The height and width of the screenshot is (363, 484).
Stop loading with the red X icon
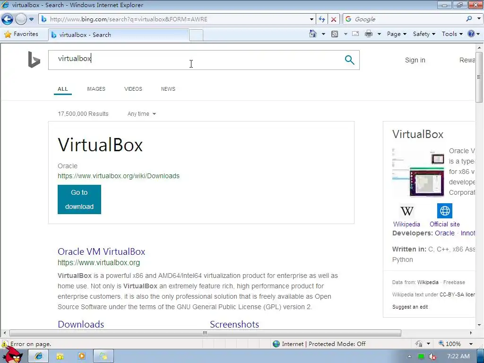point(334,19)
